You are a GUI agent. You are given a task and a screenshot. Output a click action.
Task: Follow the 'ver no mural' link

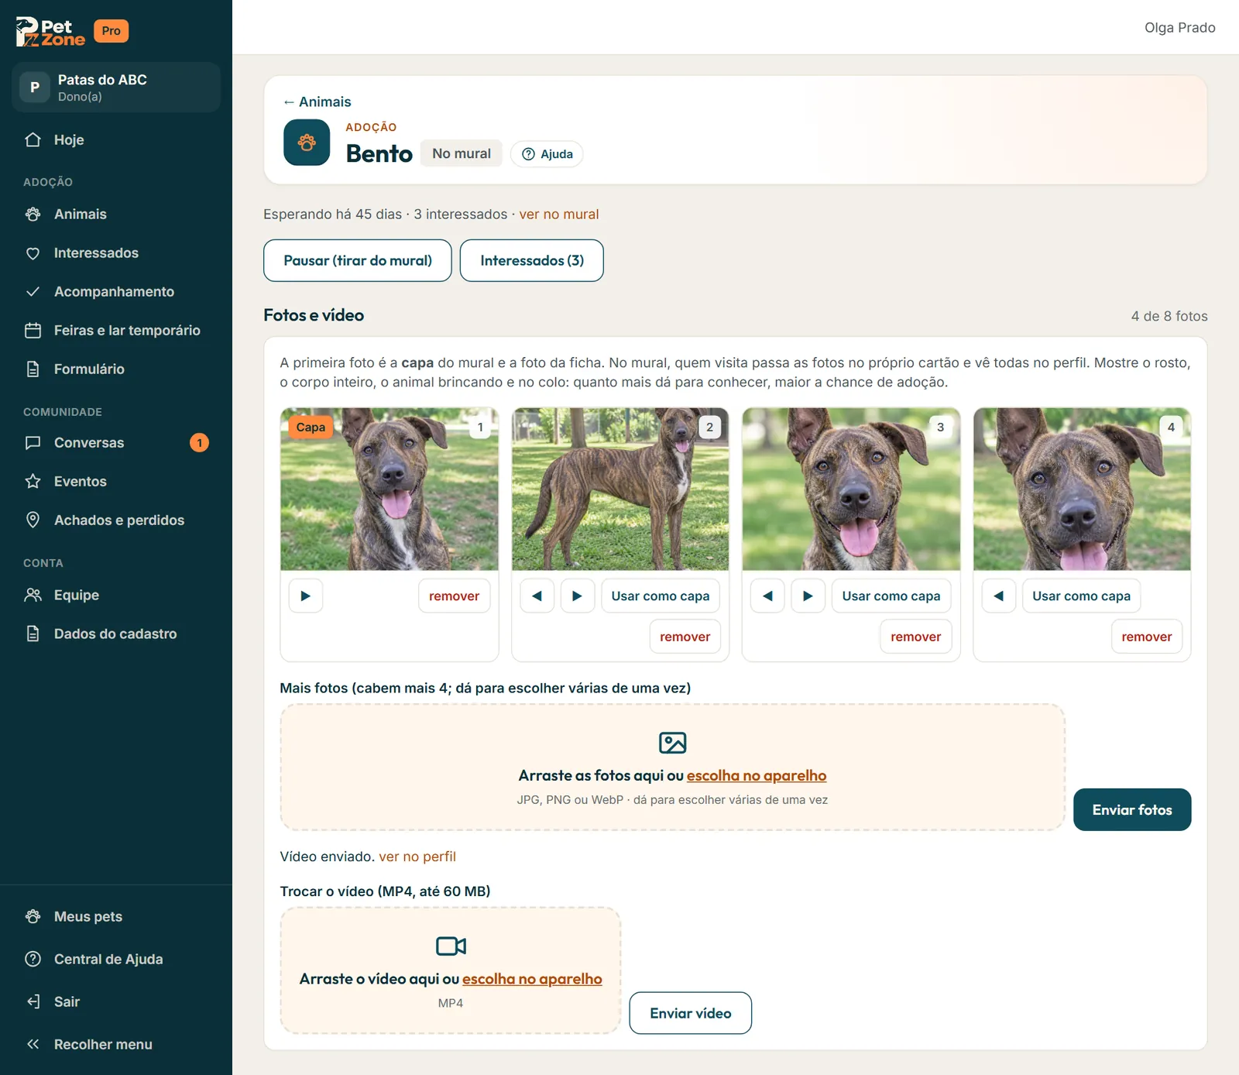pyautogui.click(x=558, y=214)
